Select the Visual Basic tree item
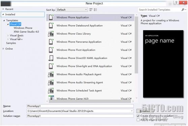Viewport: 188px width, 126px height. pyautogui.click(x=17, y=36)
